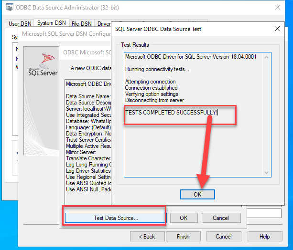
Task: Click the Help button
Action: pyautogui.click(x=265, y=236)
